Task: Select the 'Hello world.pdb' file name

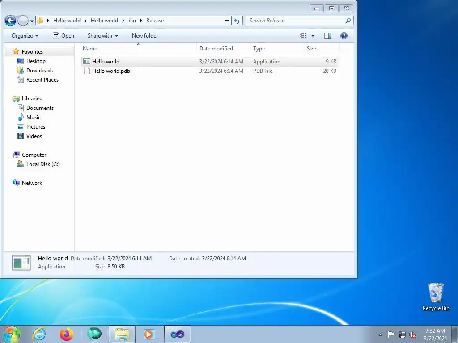Action: click(x=111, y=71)
